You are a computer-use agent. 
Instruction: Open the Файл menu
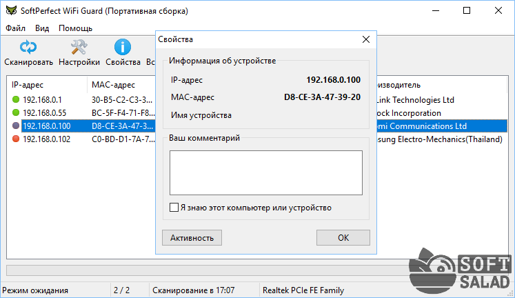(x=15, y=28)
